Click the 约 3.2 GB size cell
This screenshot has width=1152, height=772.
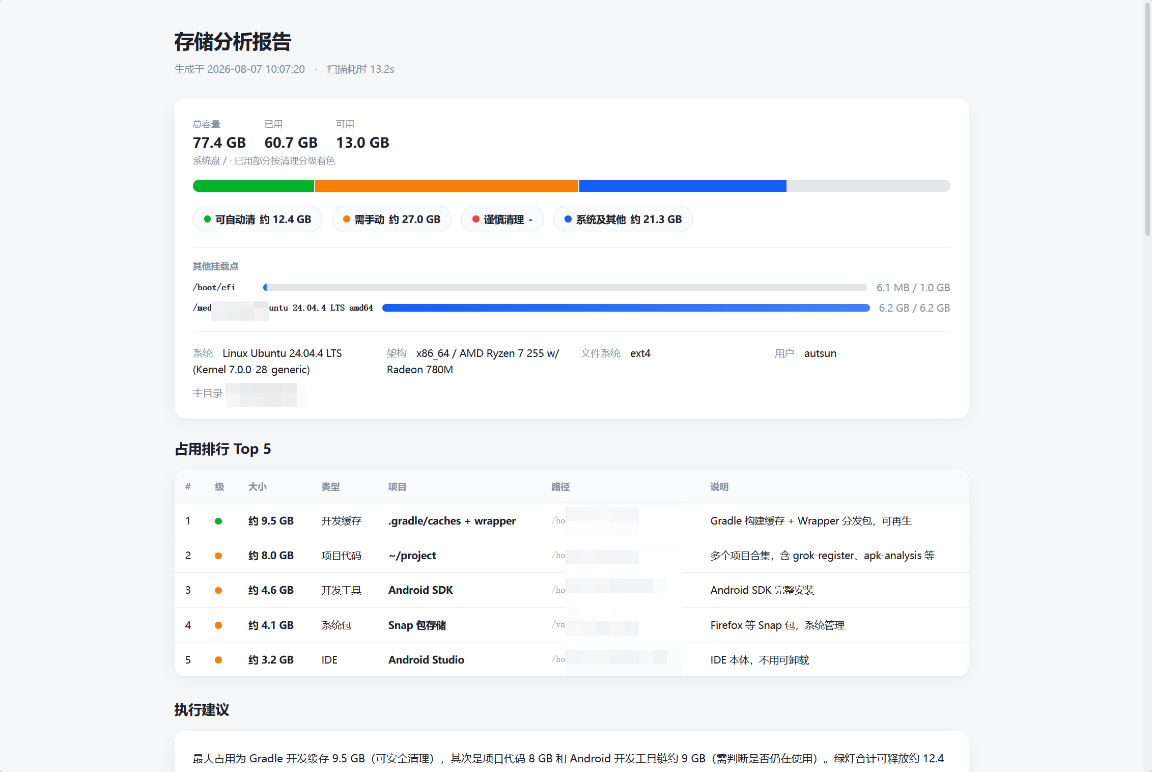tap(271, 660)
